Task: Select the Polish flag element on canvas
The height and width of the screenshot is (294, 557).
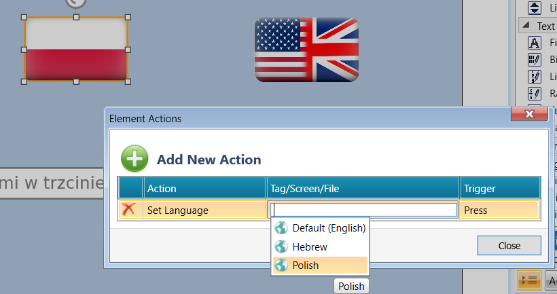Action: [76, 50]
